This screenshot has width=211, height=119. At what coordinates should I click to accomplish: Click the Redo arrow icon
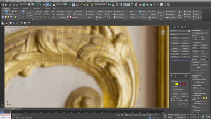pyautogui.click(x=6, y=5)
